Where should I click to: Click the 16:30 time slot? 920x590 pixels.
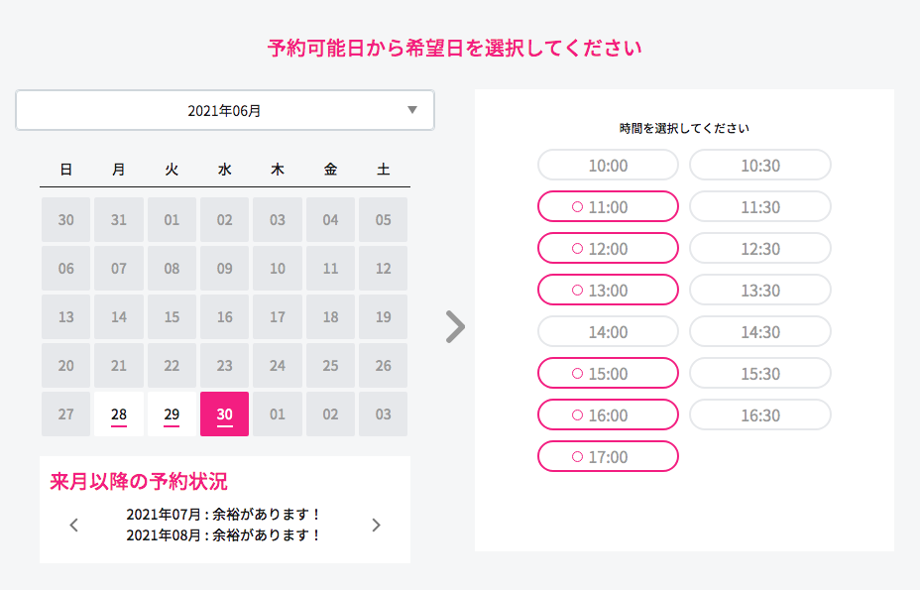[x=760, y=414]
